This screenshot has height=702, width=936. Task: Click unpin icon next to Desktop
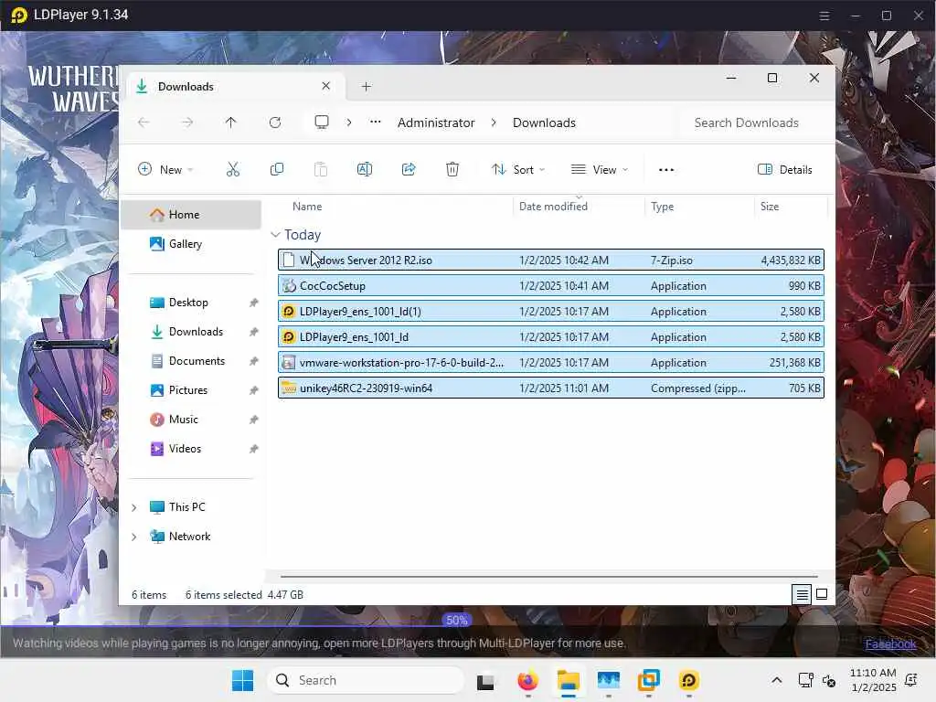[x=254, y=303]
